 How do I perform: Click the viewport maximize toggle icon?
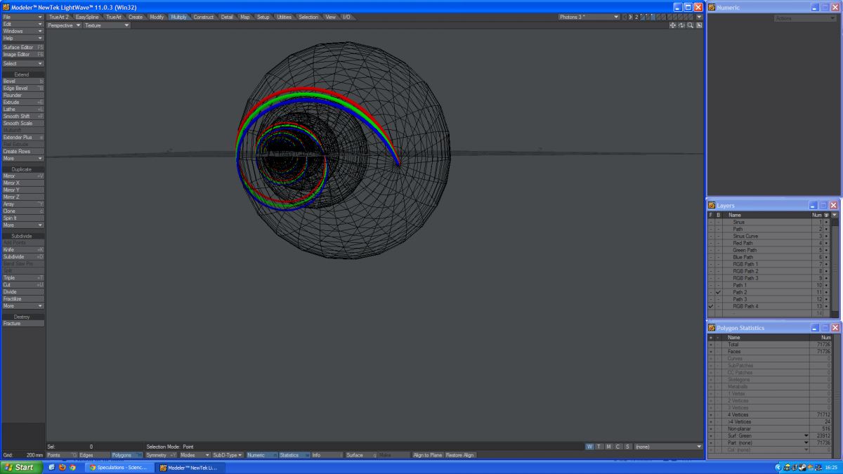pyautogui.click(x=699, y=25)
